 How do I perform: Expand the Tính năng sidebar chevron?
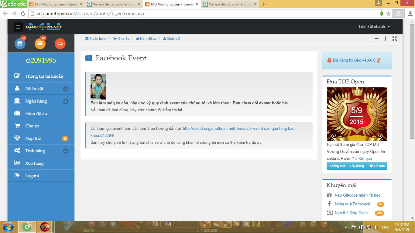pyautogui.click(x=66, y=151)
